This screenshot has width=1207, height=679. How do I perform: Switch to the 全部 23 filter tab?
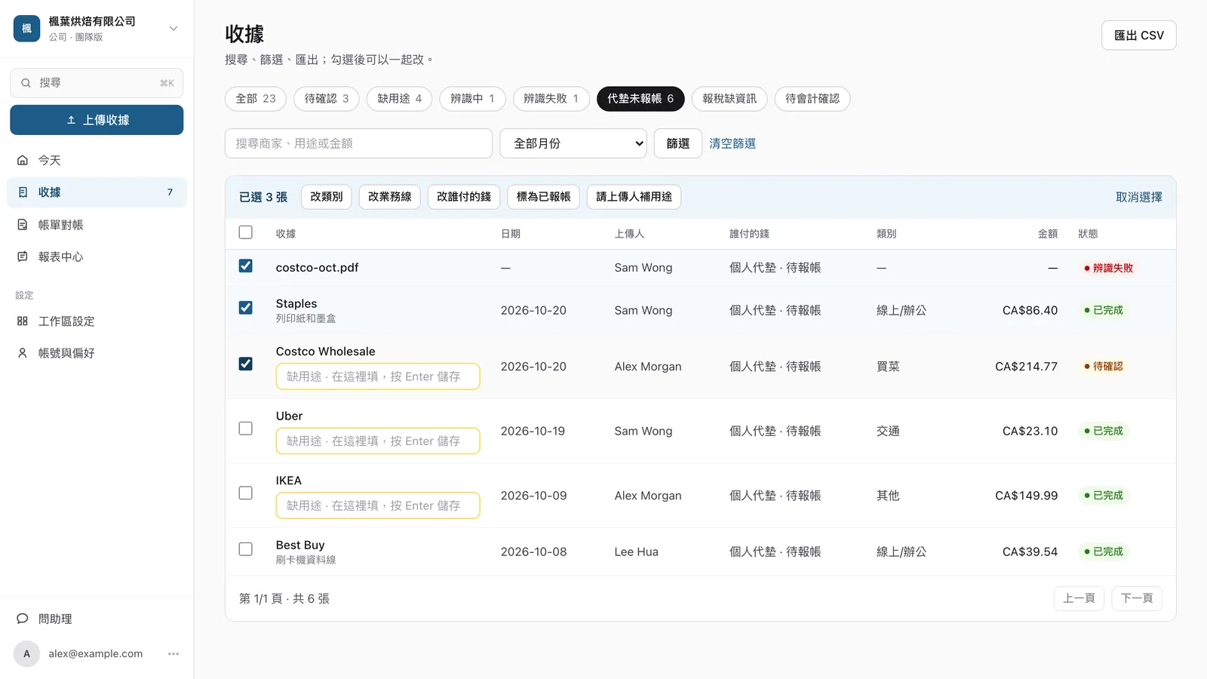pyautogui.click(x=256, y=99)
